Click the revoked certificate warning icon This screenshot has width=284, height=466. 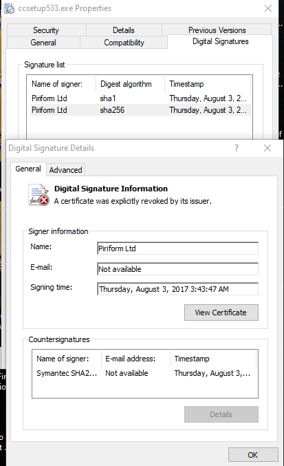pos(39,195)
